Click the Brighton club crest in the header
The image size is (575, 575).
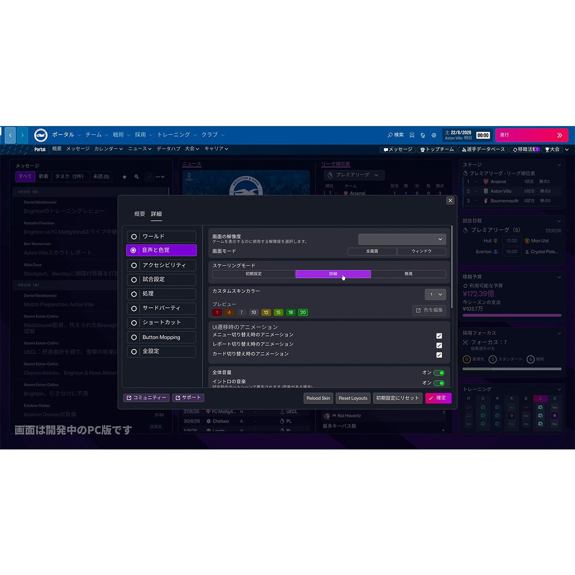pos(41,135)
